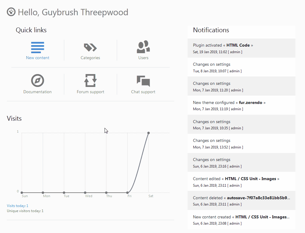This screenshot has width=305, height=233.
Task: Click the logo icon beside Hello
Action: 11,12
